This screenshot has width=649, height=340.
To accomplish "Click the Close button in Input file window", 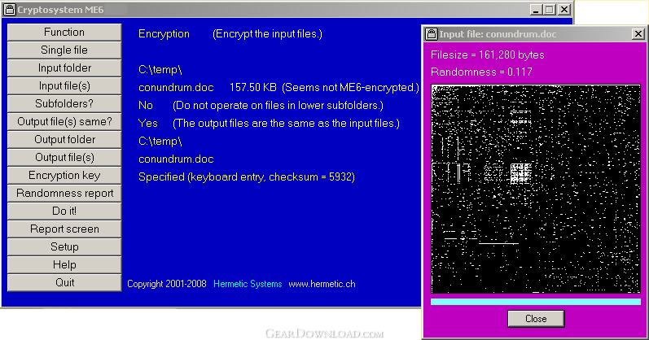I will (x=536, y=319).
